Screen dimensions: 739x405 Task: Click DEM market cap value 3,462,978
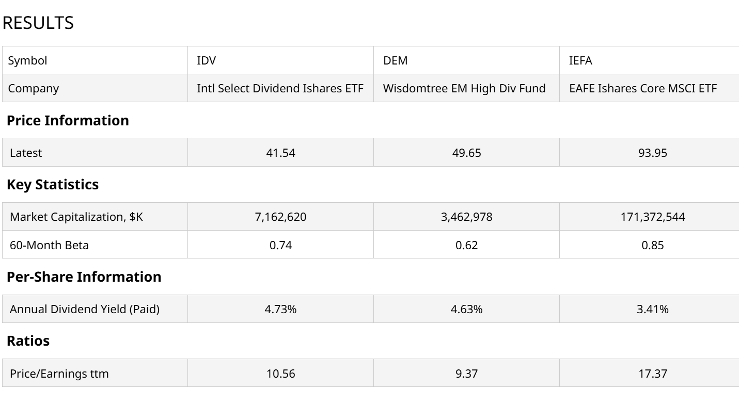[x=466, y=217]
